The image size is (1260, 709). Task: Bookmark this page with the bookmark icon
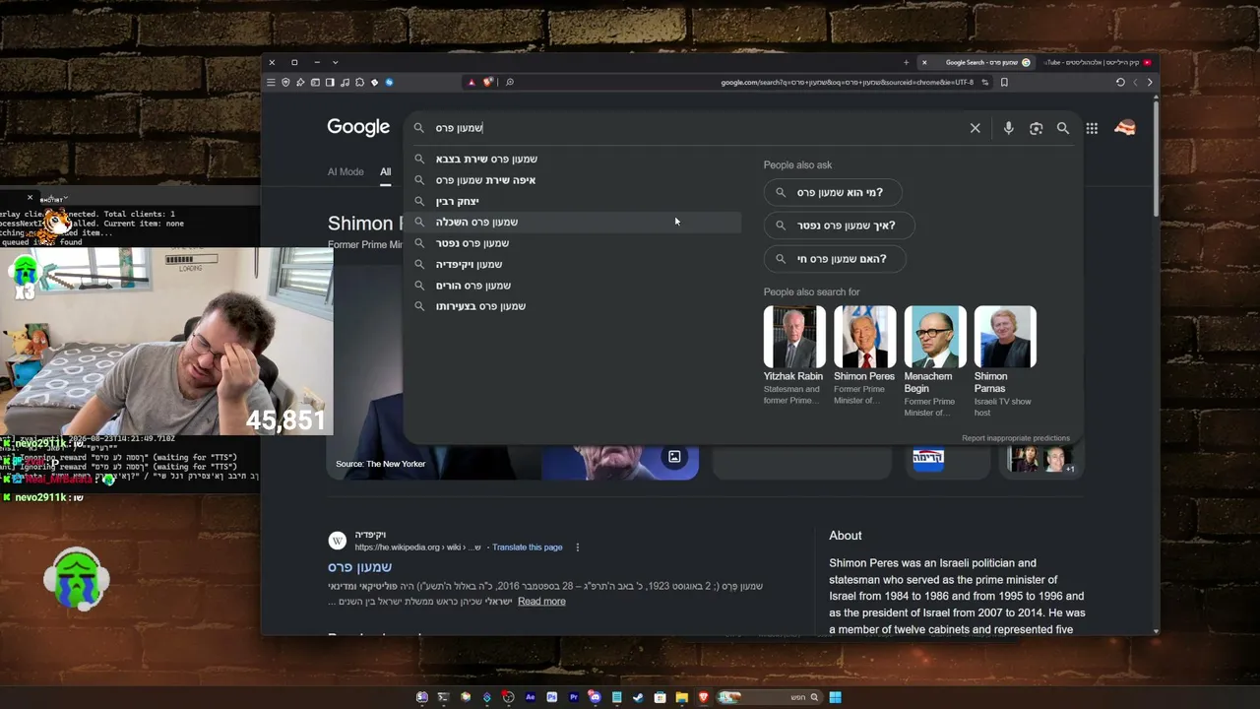pyautogui.click(x=1004, y=83)
